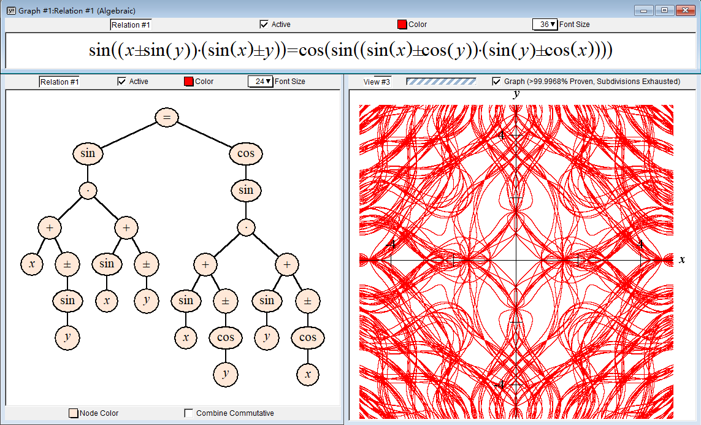Enable the Combine Commutative checkbox
This screenshot has width=701, height=425.
(189, 413)
